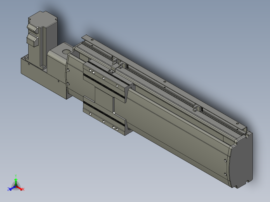Select the upper connector on the motor

[33, 28]
